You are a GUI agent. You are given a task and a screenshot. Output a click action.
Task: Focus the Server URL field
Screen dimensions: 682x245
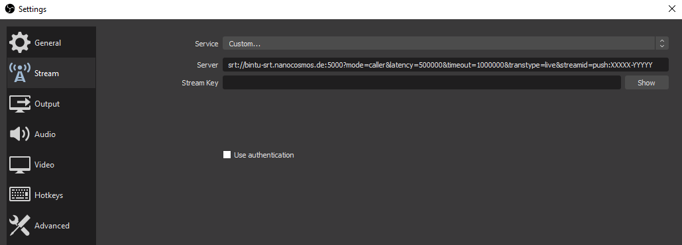(445, 65)
